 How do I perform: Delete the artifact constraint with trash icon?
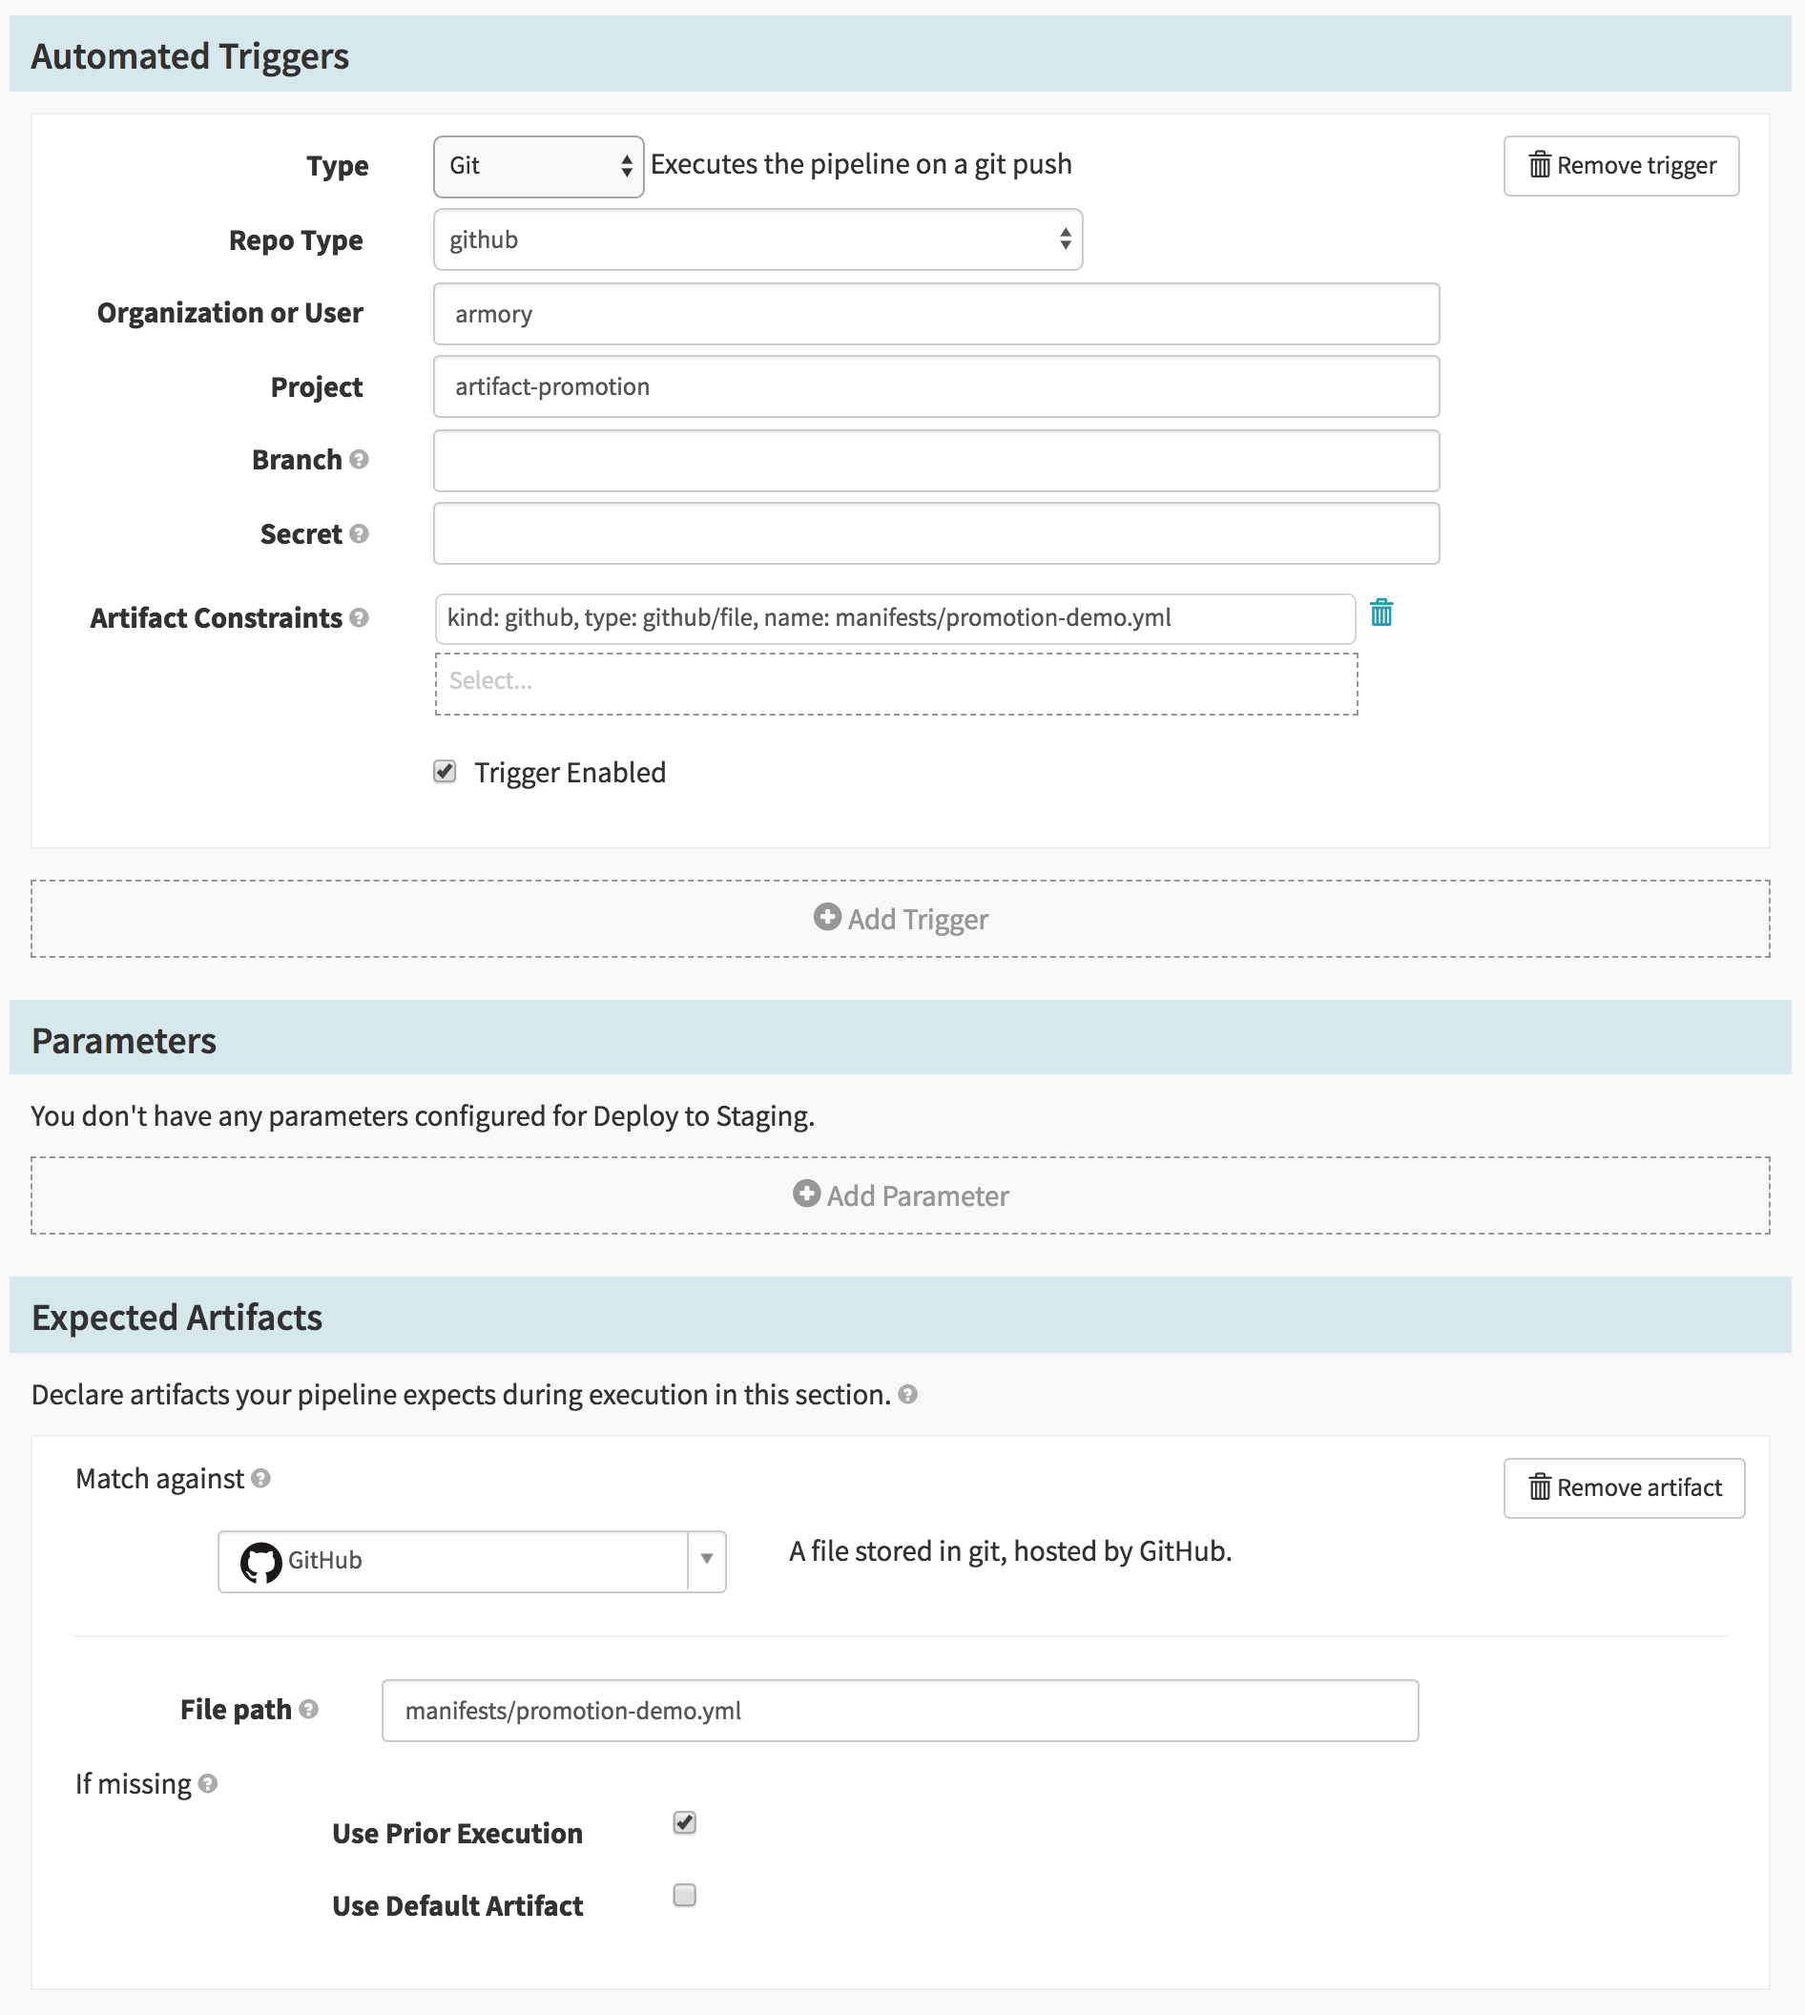[x=1380, y=613]
